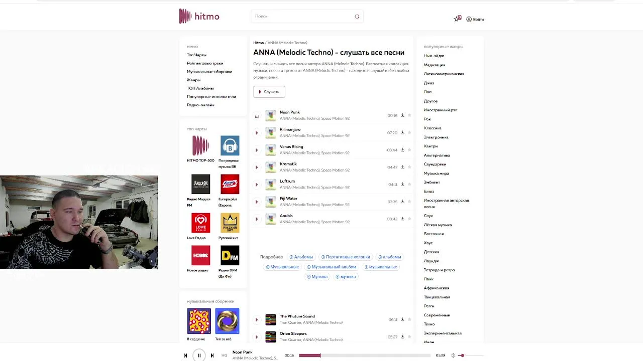Add Luftrum to favorites
The image size is (643, 361).
[x=409, y=184]
